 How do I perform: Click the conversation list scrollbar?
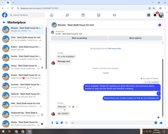click(46, 48)
